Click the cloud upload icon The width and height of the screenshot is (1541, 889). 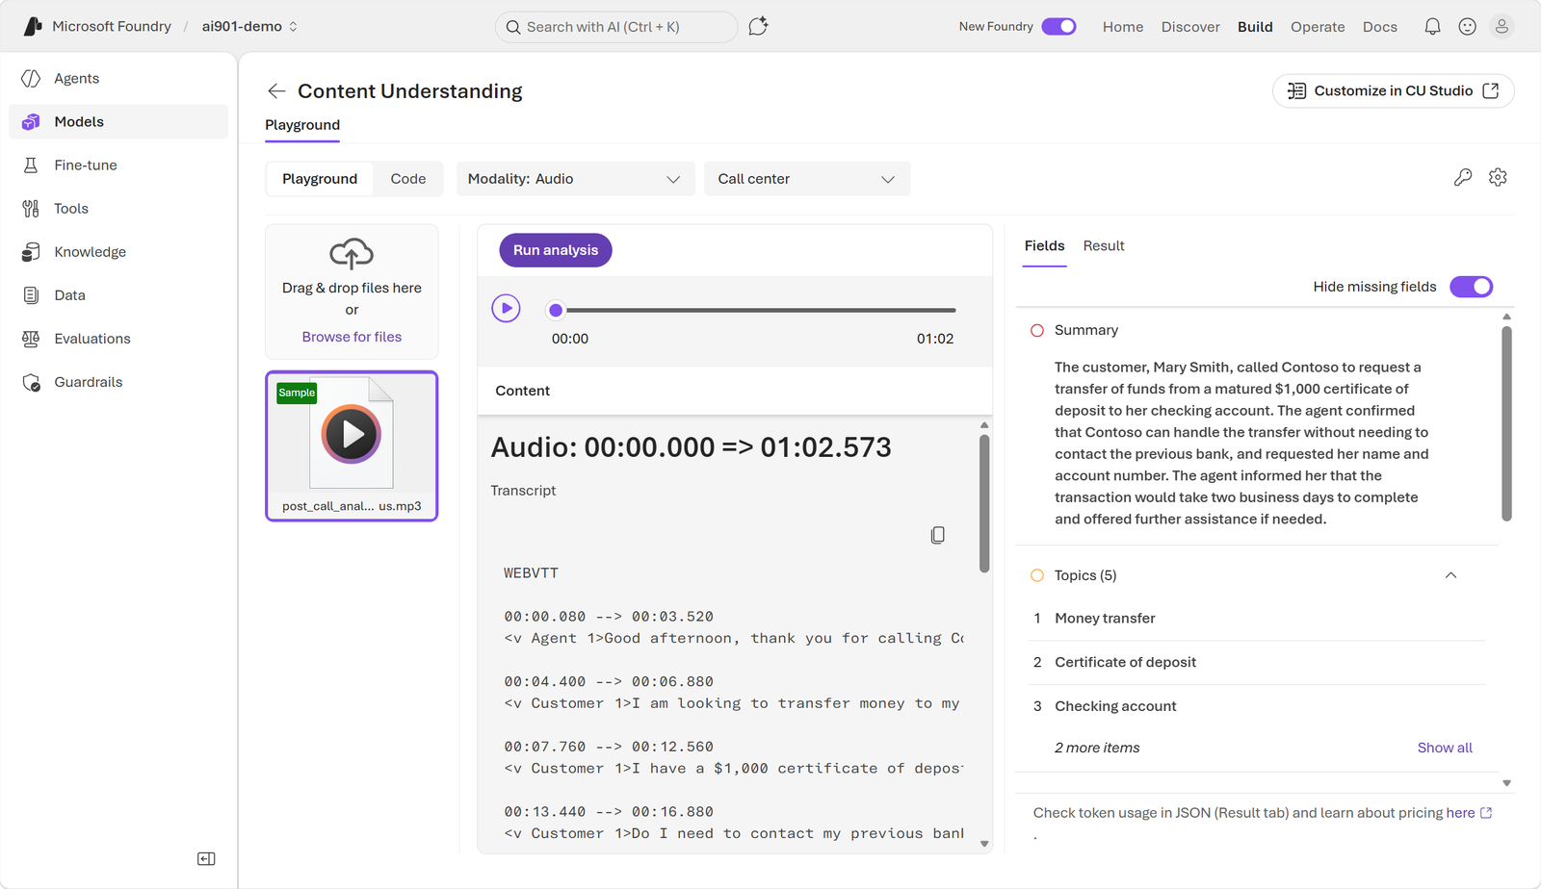point(352,253)
